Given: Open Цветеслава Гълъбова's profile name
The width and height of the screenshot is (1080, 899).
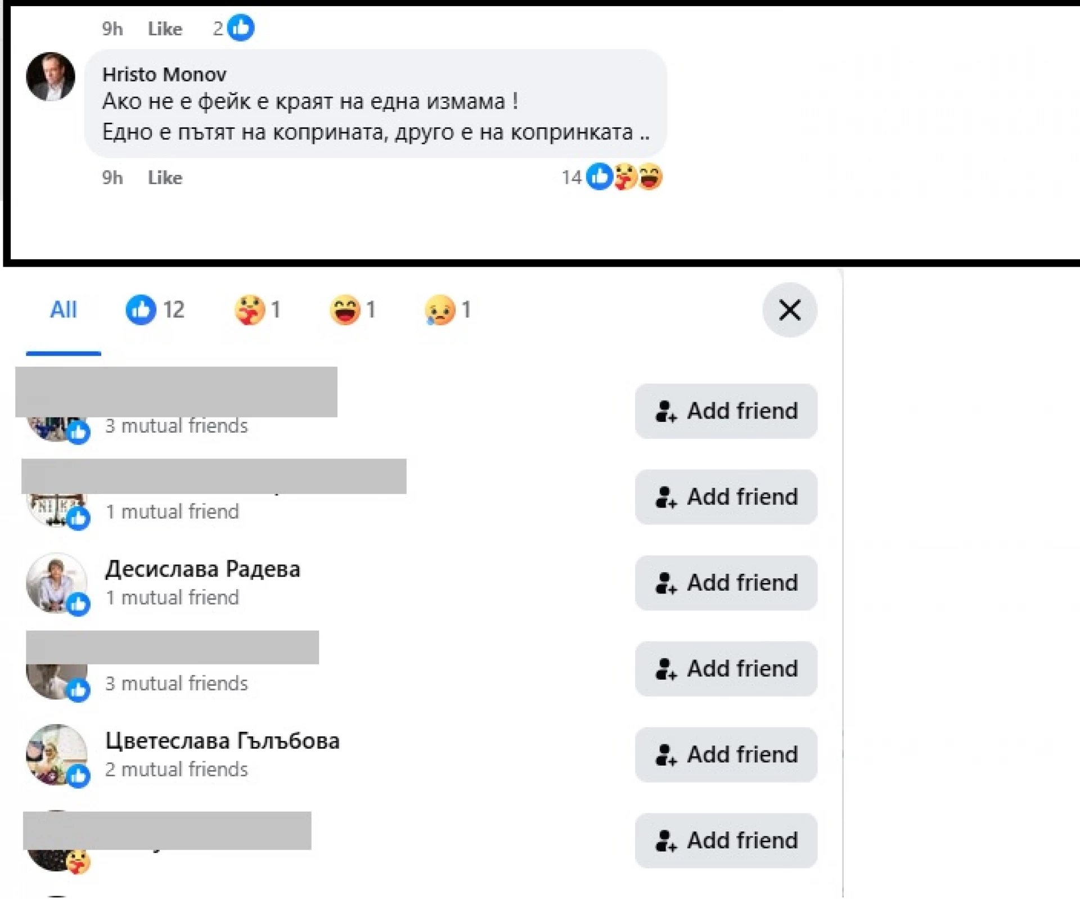Looking at the screenshot, I should [222, 741].
